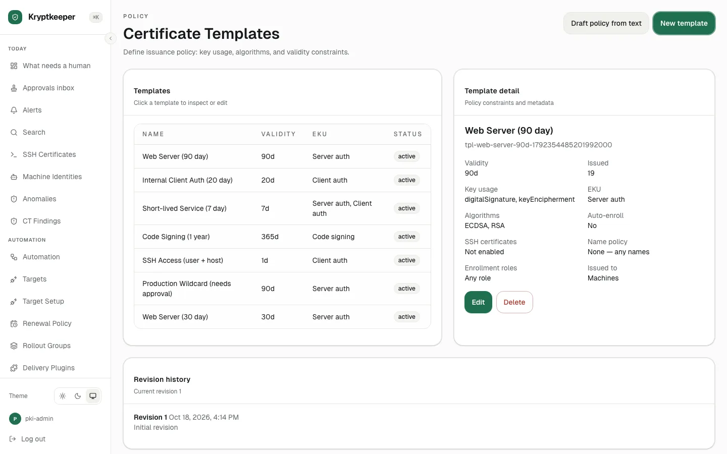Screen dimensions: 727x454
Task: Click the Name column header
Action: 153,134
